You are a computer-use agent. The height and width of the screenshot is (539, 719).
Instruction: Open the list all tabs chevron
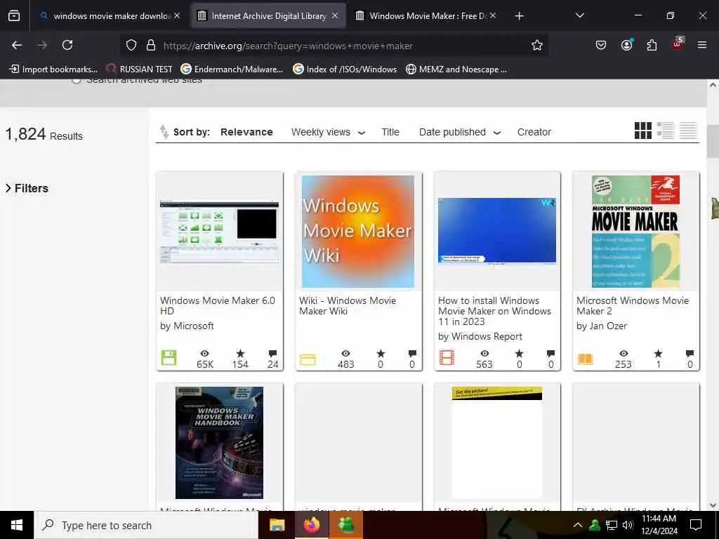[x=579, y=16]
